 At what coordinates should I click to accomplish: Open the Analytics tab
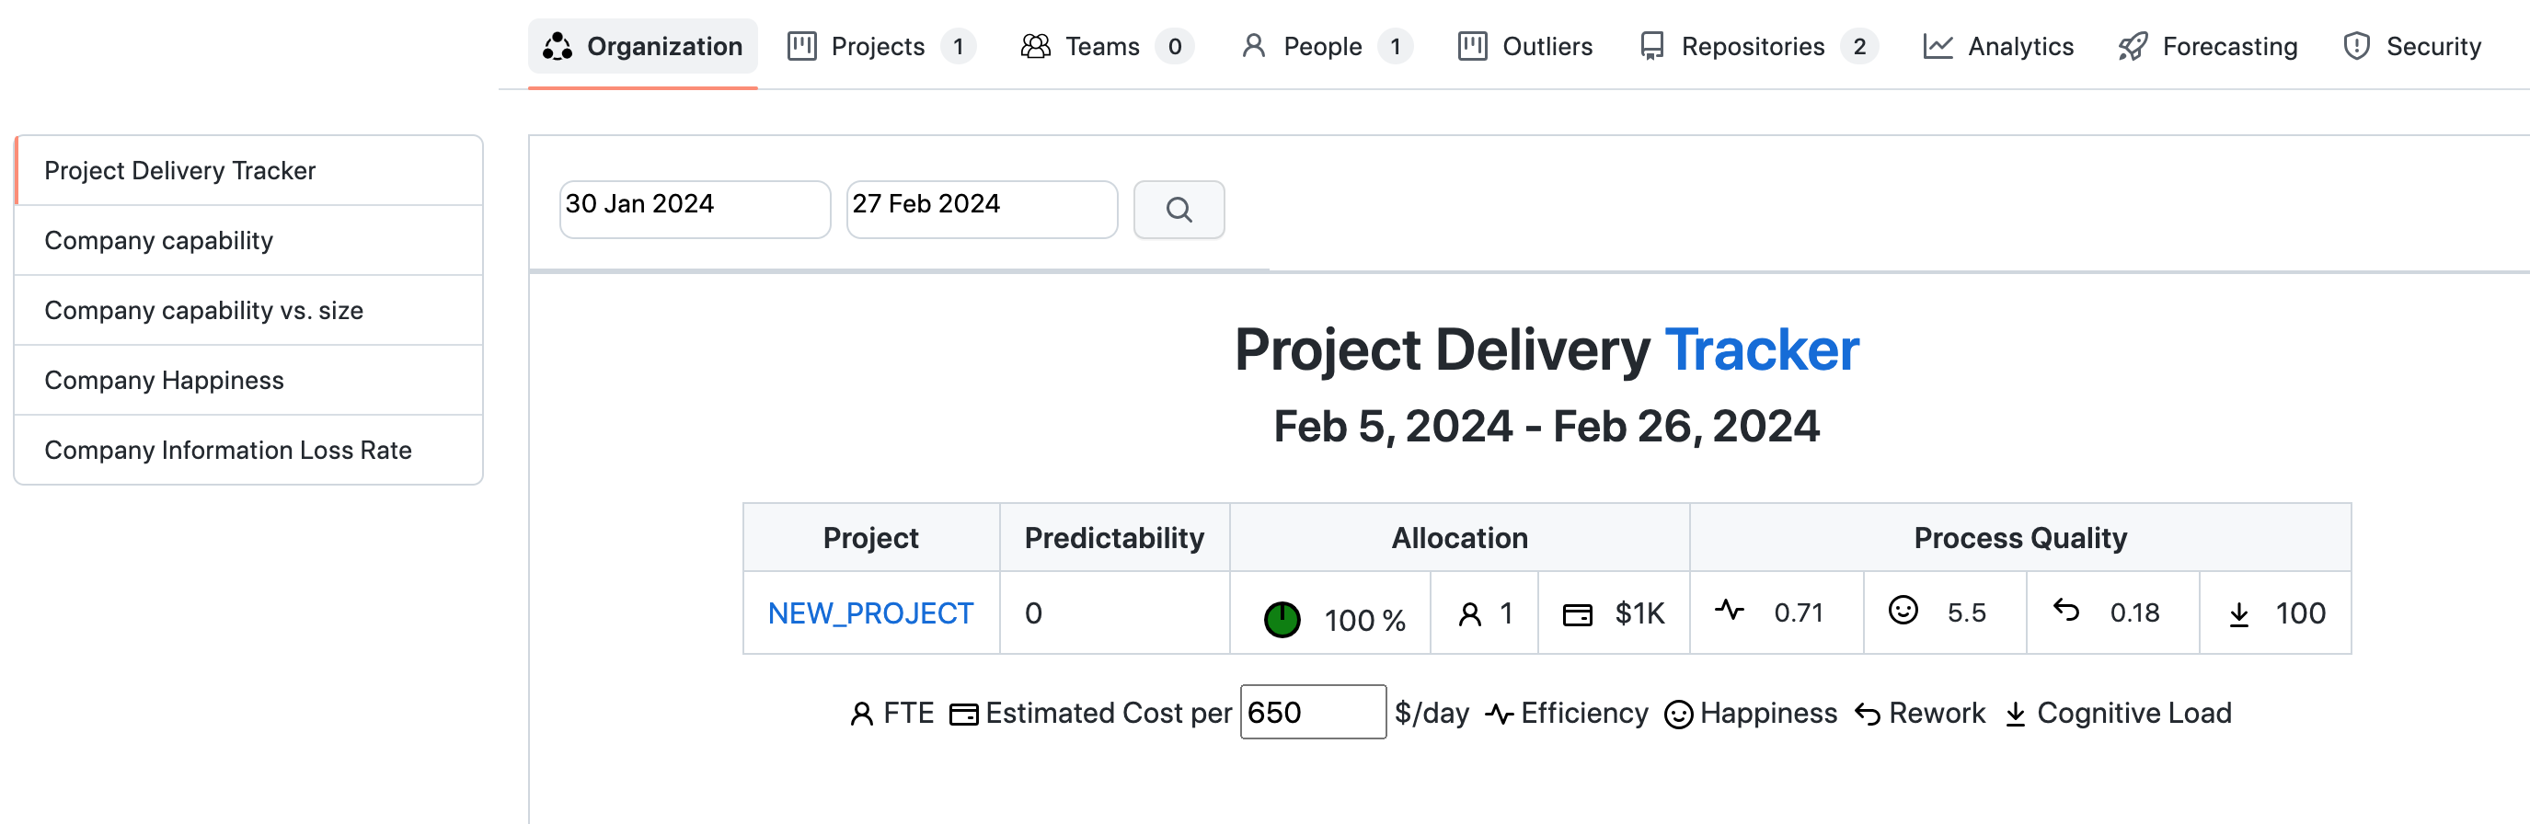[1998, 46]
